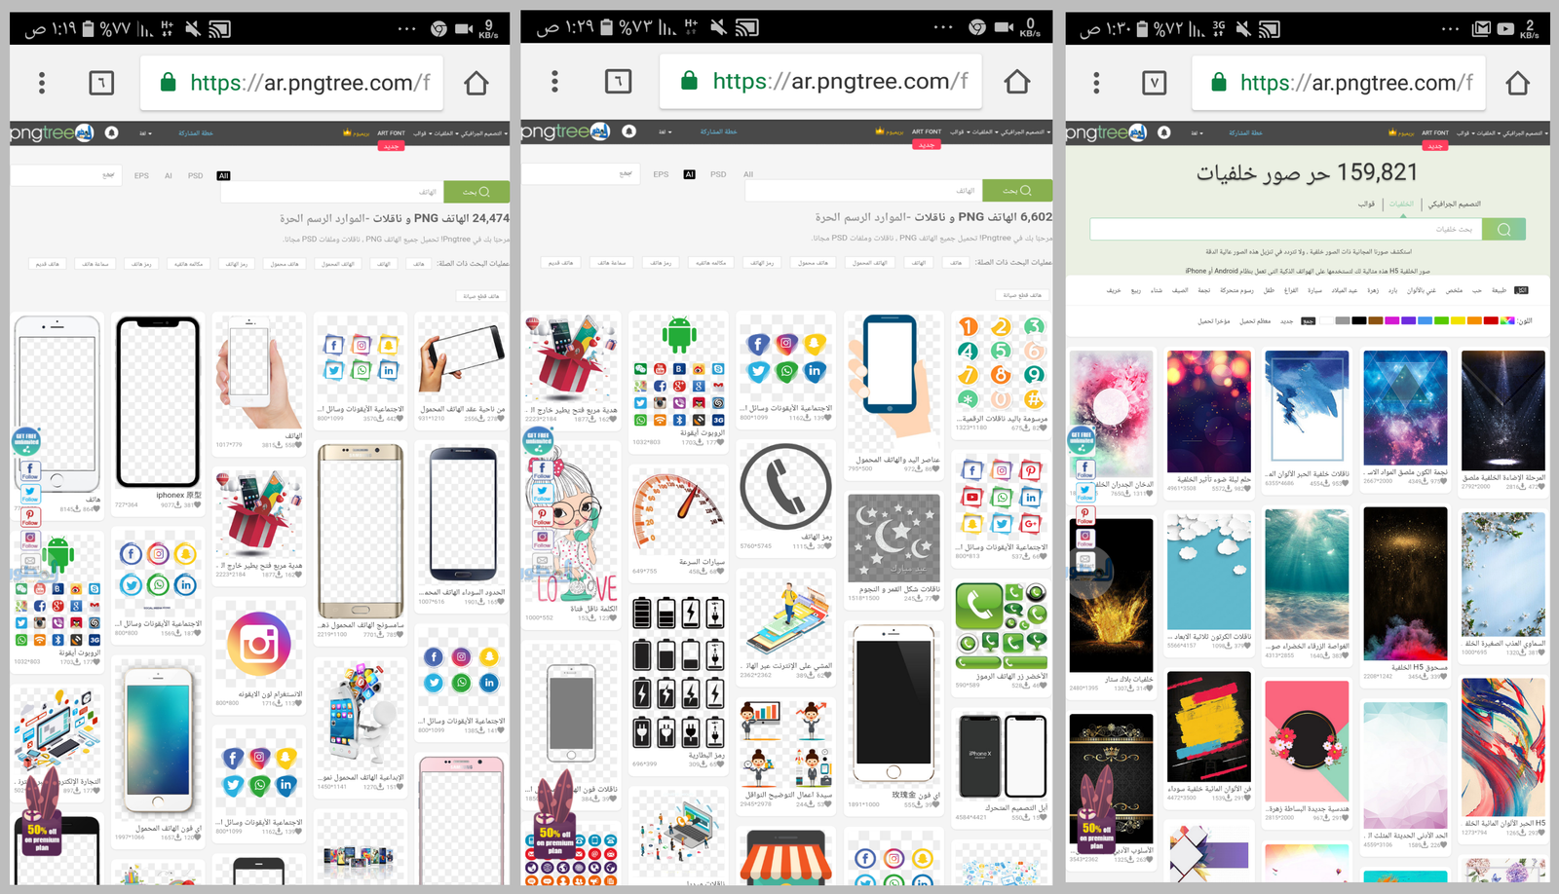Select the EPS filter tab in the left screenshot
This screenshot has height=894, width=1559.
pyautogui.click(x=141, y=175)
